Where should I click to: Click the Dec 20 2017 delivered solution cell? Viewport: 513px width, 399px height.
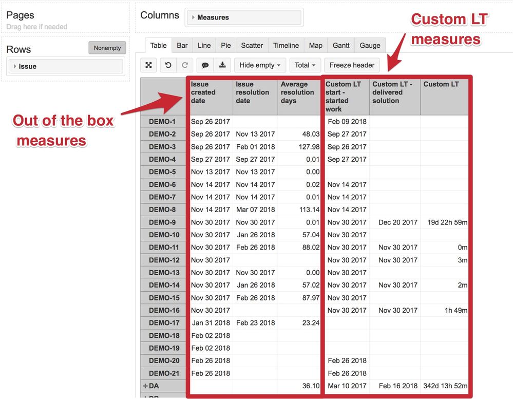(395, 222)
